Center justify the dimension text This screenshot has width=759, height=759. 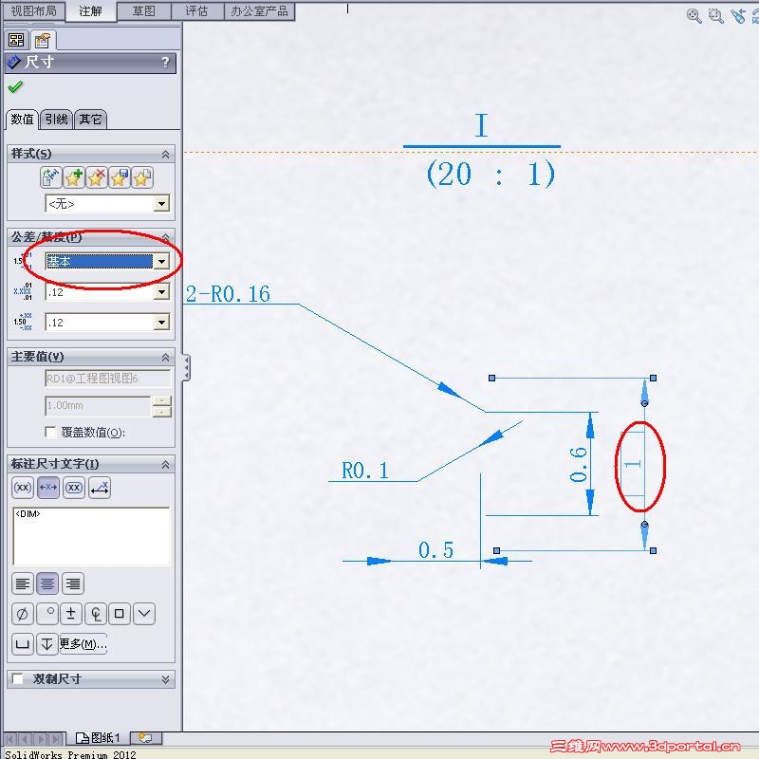[x=47, y=583]
